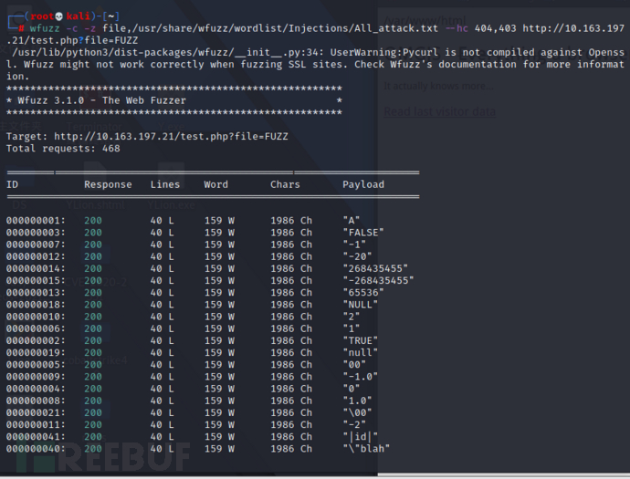
Task: Click request ID 000000041
Action: point(36,437)
